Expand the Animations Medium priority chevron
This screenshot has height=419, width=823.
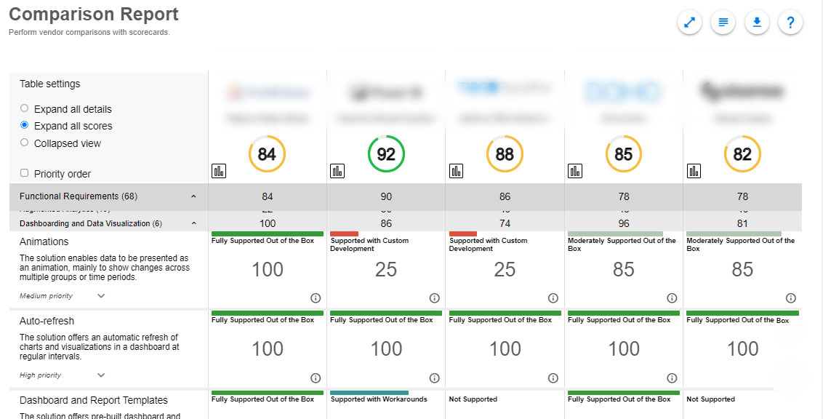coord(101,296)
